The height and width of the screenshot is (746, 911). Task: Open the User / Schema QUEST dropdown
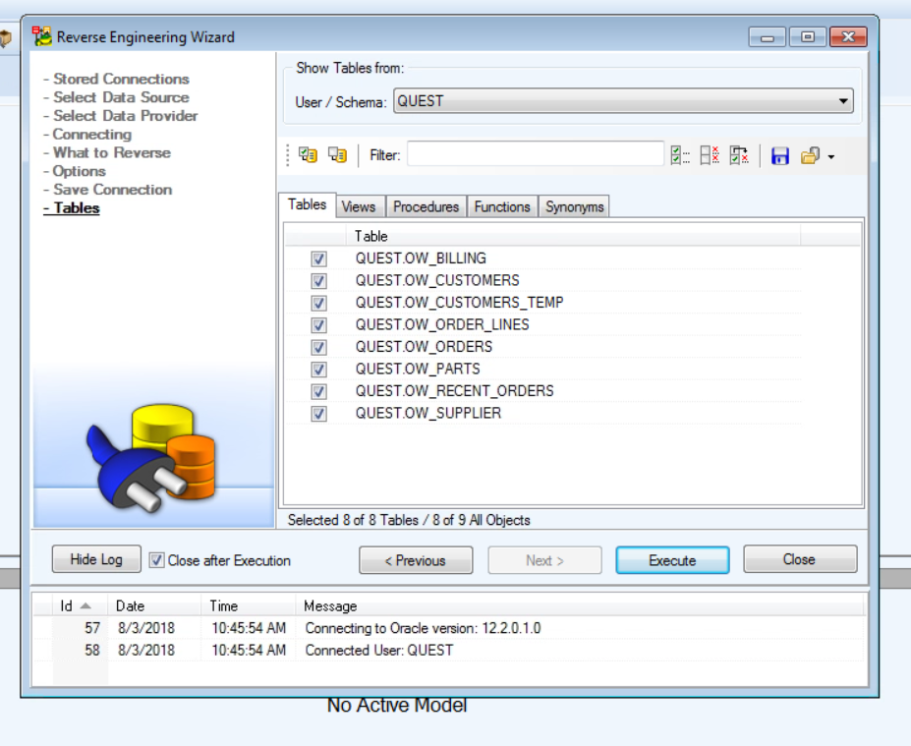point(623,101)
